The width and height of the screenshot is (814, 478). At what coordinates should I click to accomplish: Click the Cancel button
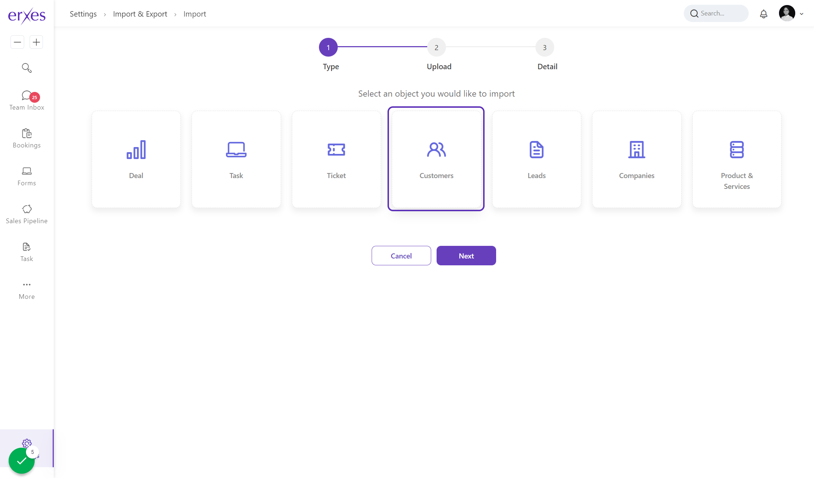tap(401, 256)
